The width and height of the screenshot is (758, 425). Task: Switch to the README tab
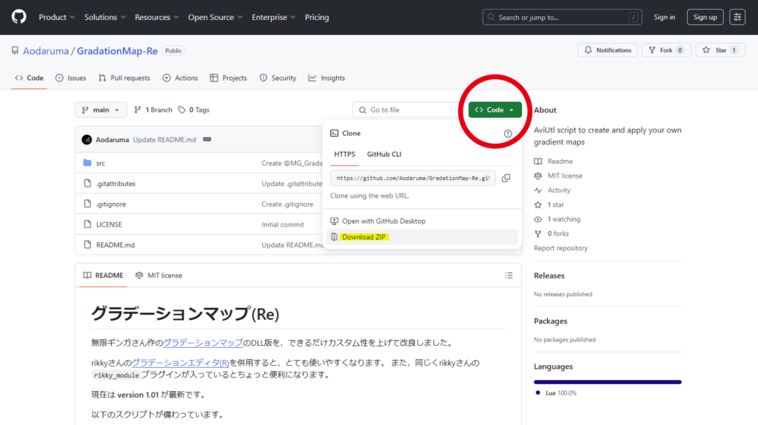point(103,275)
